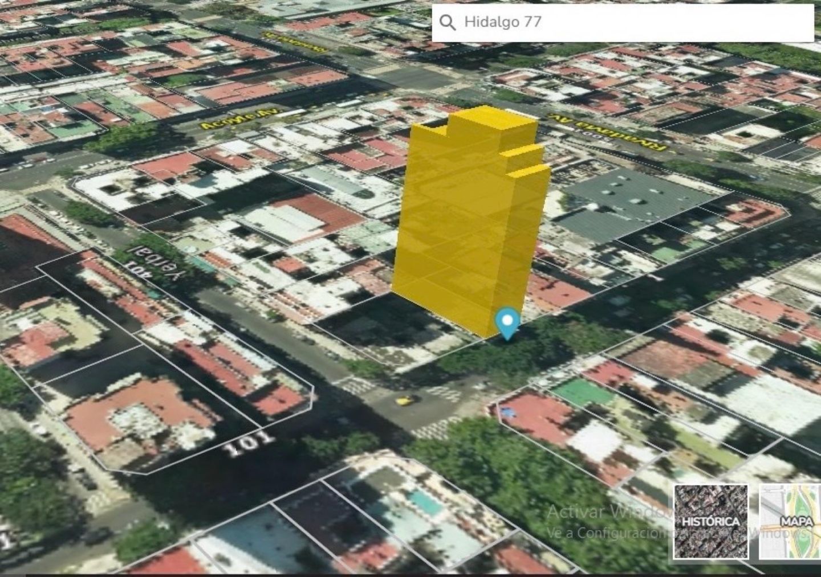Switch to the HISTÓRICA imagery layer
Image resolution: width=821 pixels, height=577 pixels.
(x=711, y=521)
